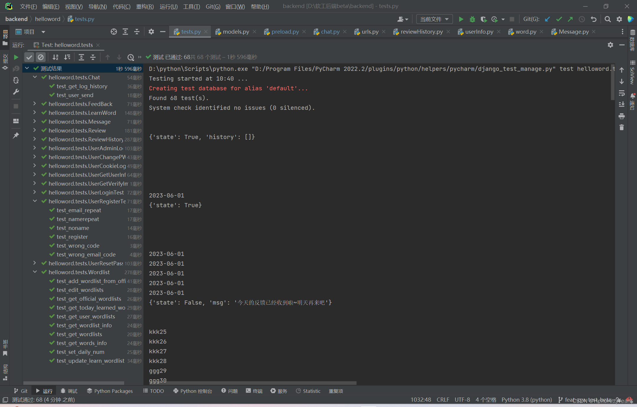Toggle scroll to end of console
This screenshot has width=637, height=407.
point(622,104)
